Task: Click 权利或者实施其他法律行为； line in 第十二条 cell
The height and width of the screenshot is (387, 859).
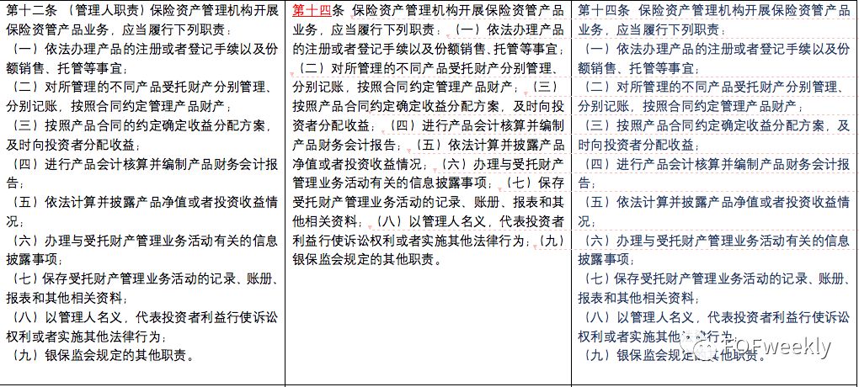Action: click(85, 336)
